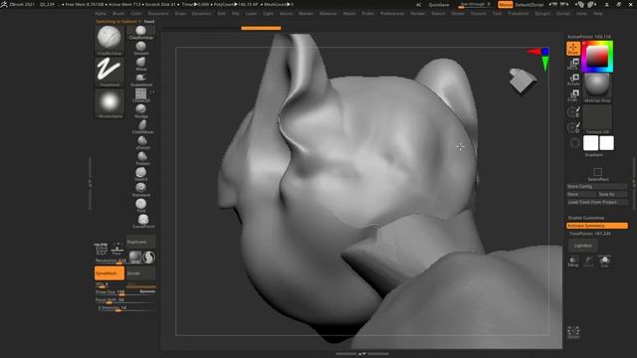Open the Material menu

[x=327, y=13]
